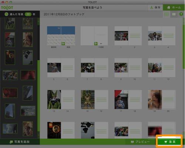Select the page 13 Cell cosplay spread
The height and width of the screenshot is (148, 185).
(61, 100)
